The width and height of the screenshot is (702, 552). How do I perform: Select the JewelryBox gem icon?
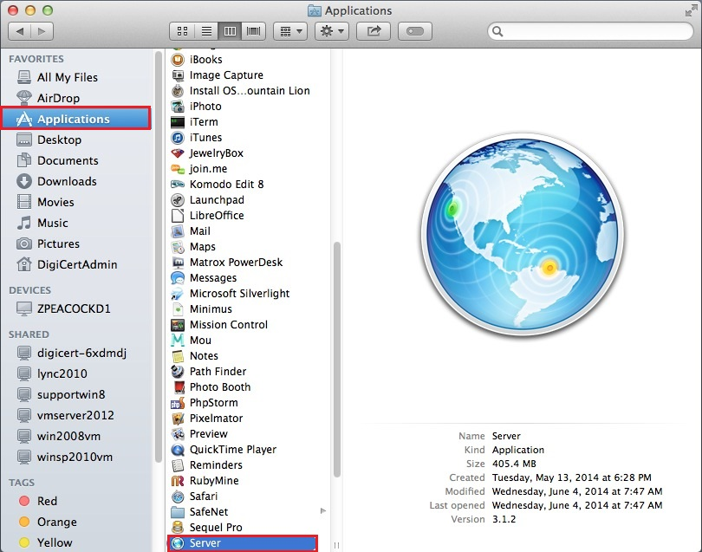pos(178,153)
